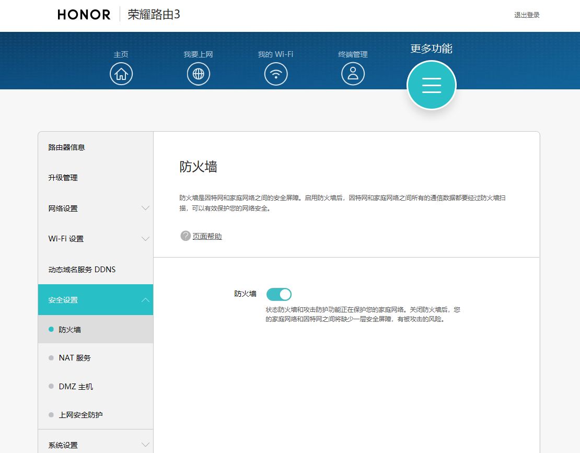
Task: Open 网络设置 sidebar item
Action: pyautogui.click(x=96, y=208)
